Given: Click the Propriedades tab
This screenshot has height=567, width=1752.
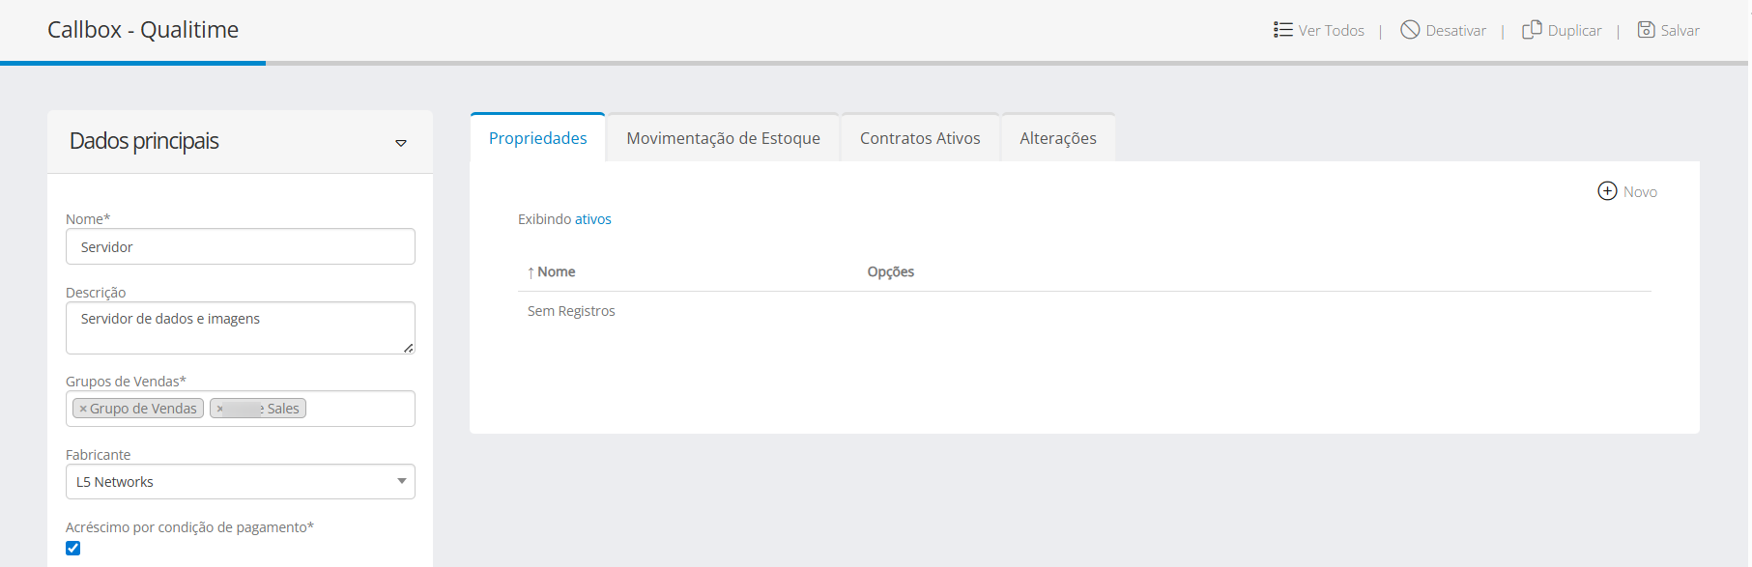Looking at the screenshot, I should tap(537, 138).
